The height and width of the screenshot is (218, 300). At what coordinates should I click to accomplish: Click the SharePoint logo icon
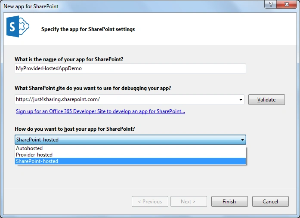[18, 26]
